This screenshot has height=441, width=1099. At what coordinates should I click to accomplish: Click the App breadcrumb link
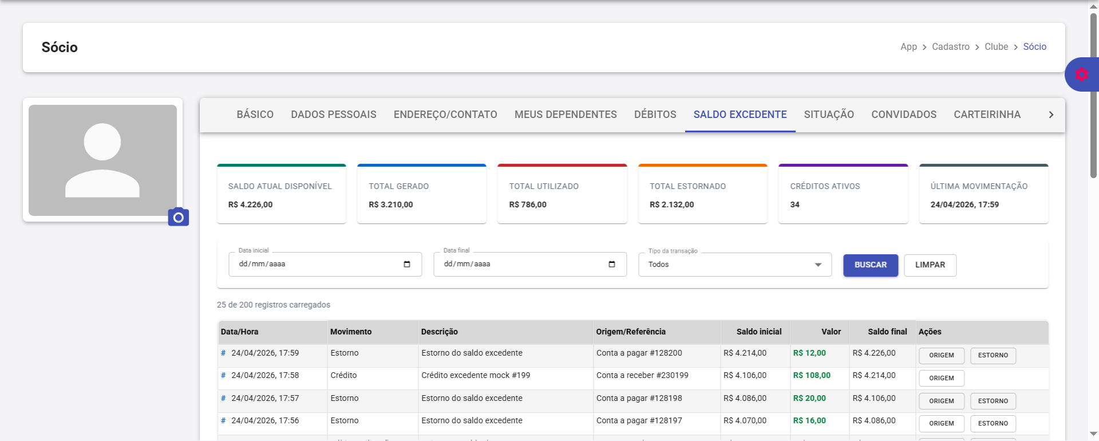pyautogui.click(x=908, y=47)
